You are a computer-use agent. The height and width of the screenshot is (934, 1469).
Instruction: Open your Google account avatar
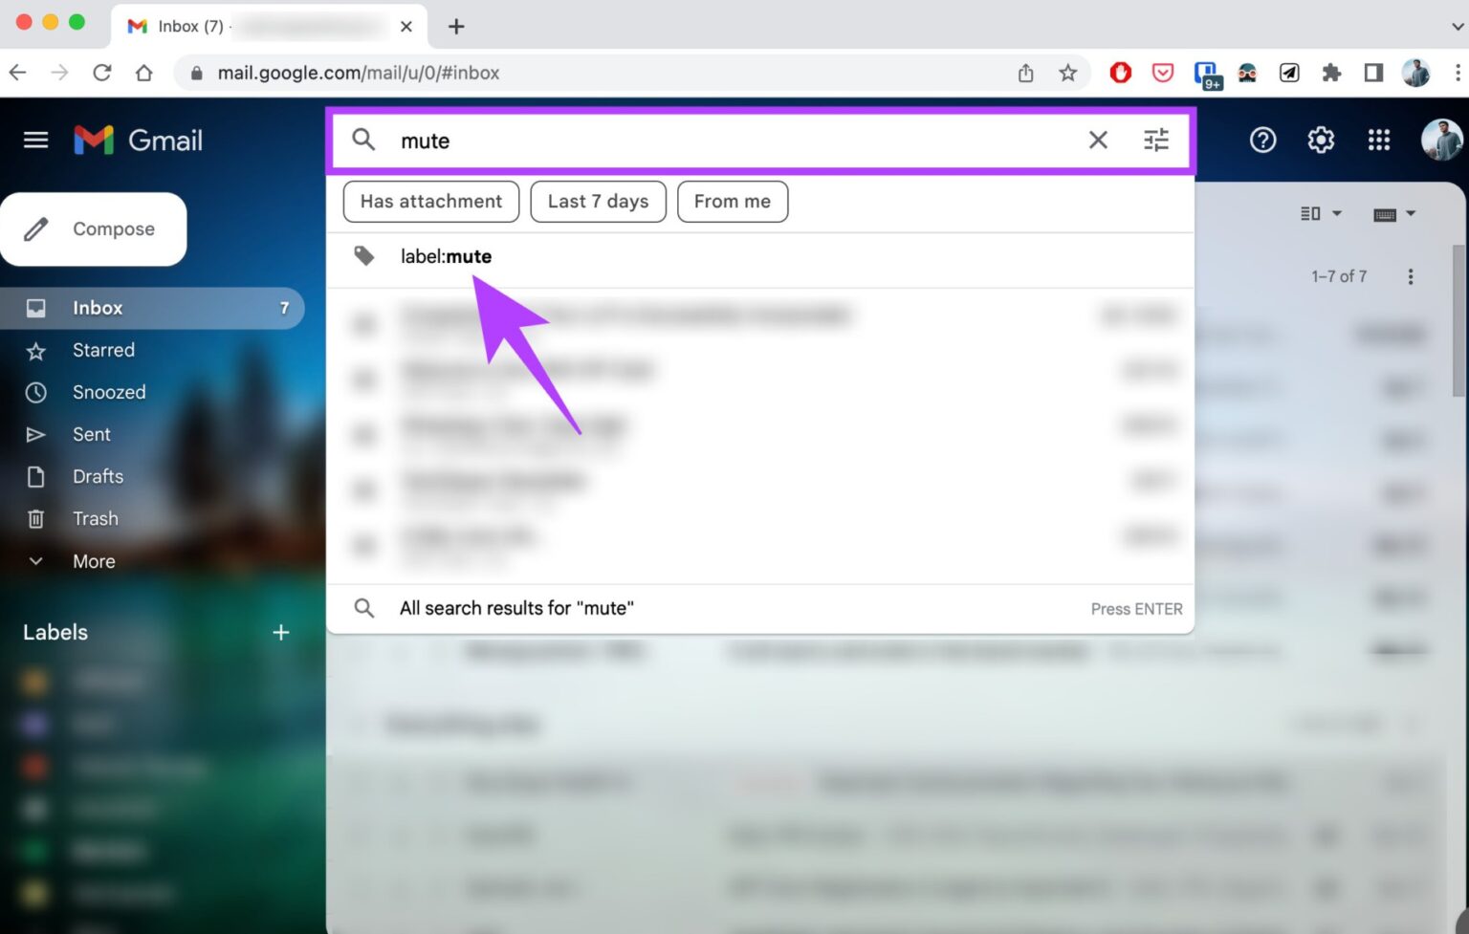pos(1442,140)
